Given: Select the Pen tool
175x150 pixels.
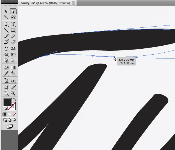Looking at the screenshot, I should [6, 24].
